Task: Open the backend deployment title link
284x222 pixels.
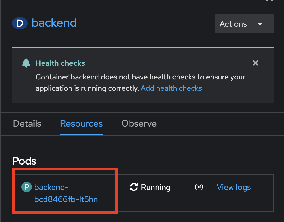Action: (x=54, y=23)
